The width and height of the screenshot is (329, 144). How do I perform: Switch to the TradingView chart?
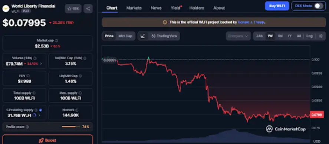point(164,36)
